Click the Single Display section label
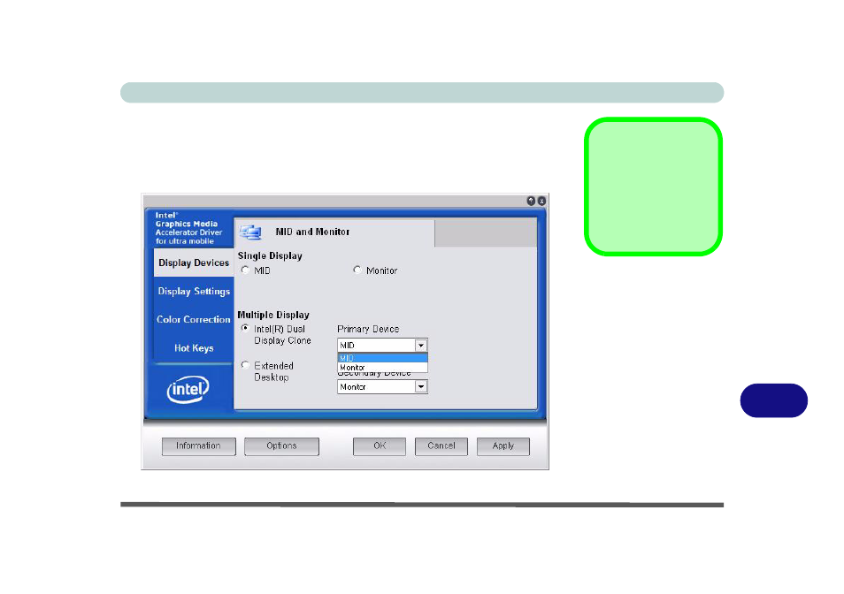The width and height of the screenshot is (844, 594). [270, 255]
